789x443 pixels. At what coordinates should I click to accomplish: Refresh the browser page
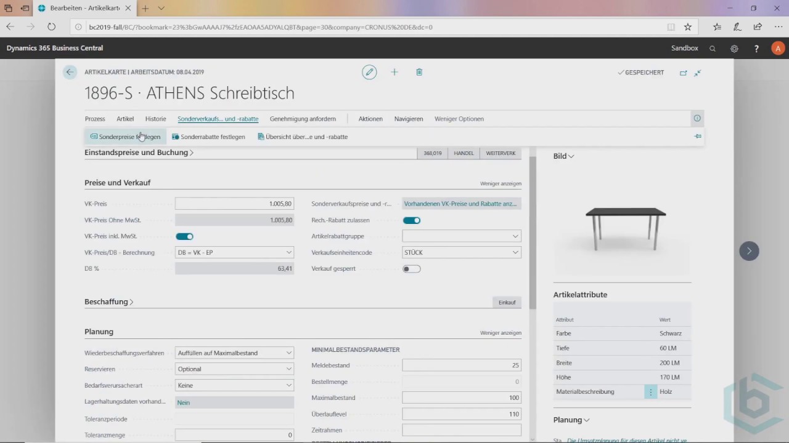coord(51,27)
